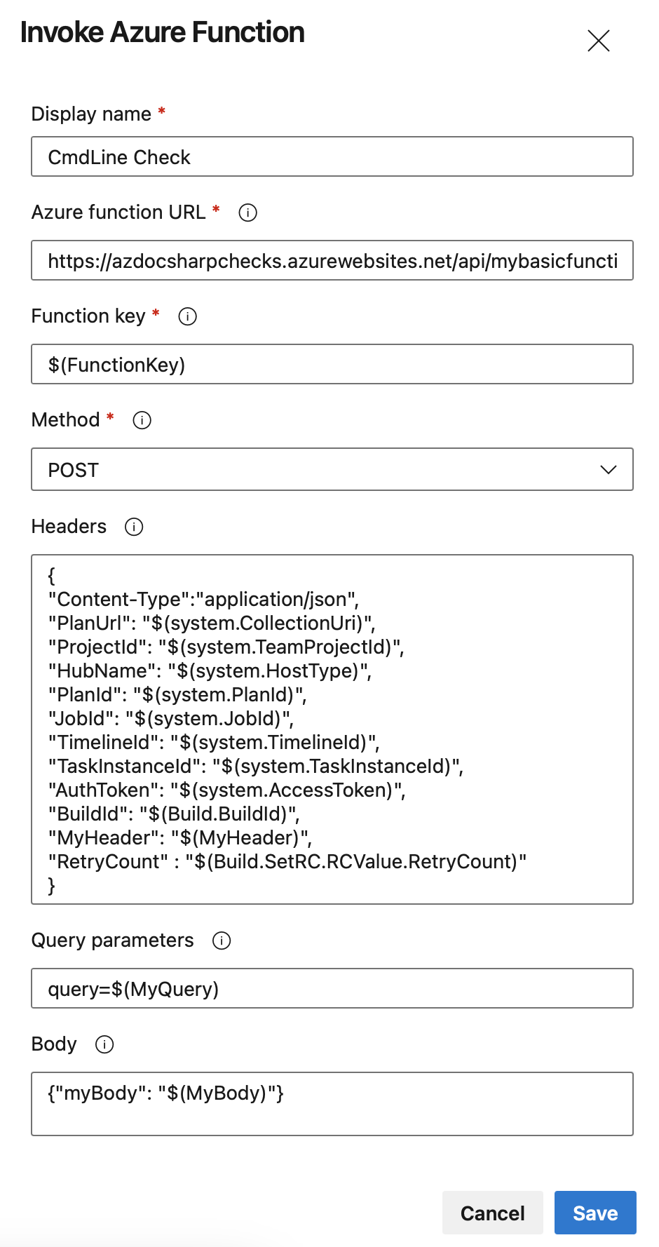Click the Query parameters info icon
The image size is (659, 1247).
[221, 941]
